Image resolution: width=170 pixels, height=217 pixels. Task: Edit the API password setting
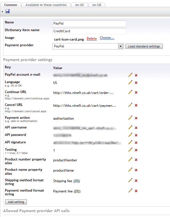point(130,135)
